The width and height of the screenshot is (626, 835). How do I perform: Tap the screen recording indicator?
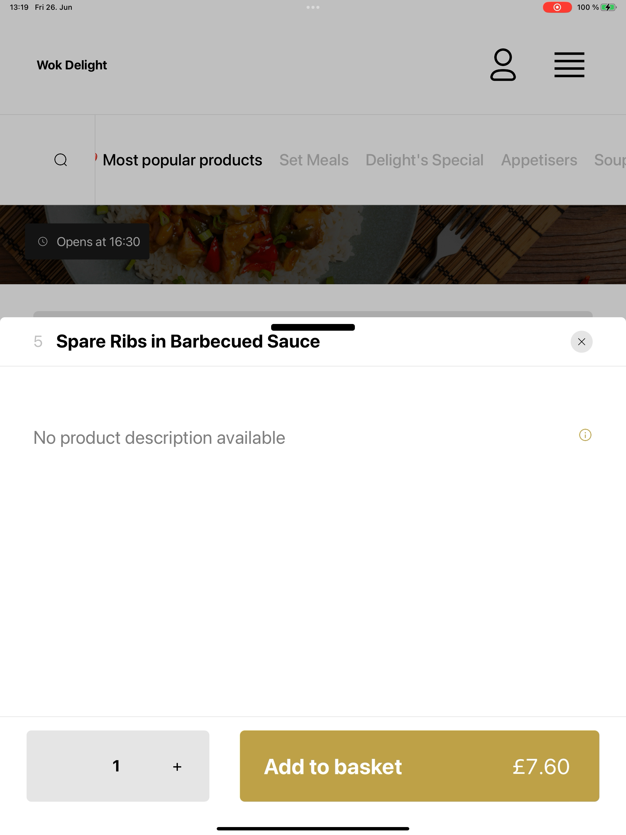557,7
